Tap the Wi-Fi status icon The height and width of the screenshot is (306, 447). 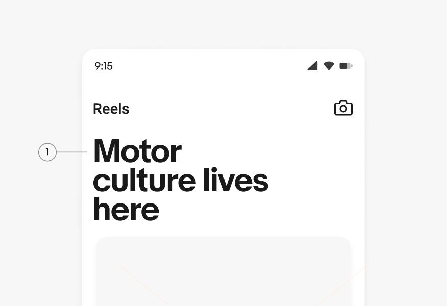point(329,66)
